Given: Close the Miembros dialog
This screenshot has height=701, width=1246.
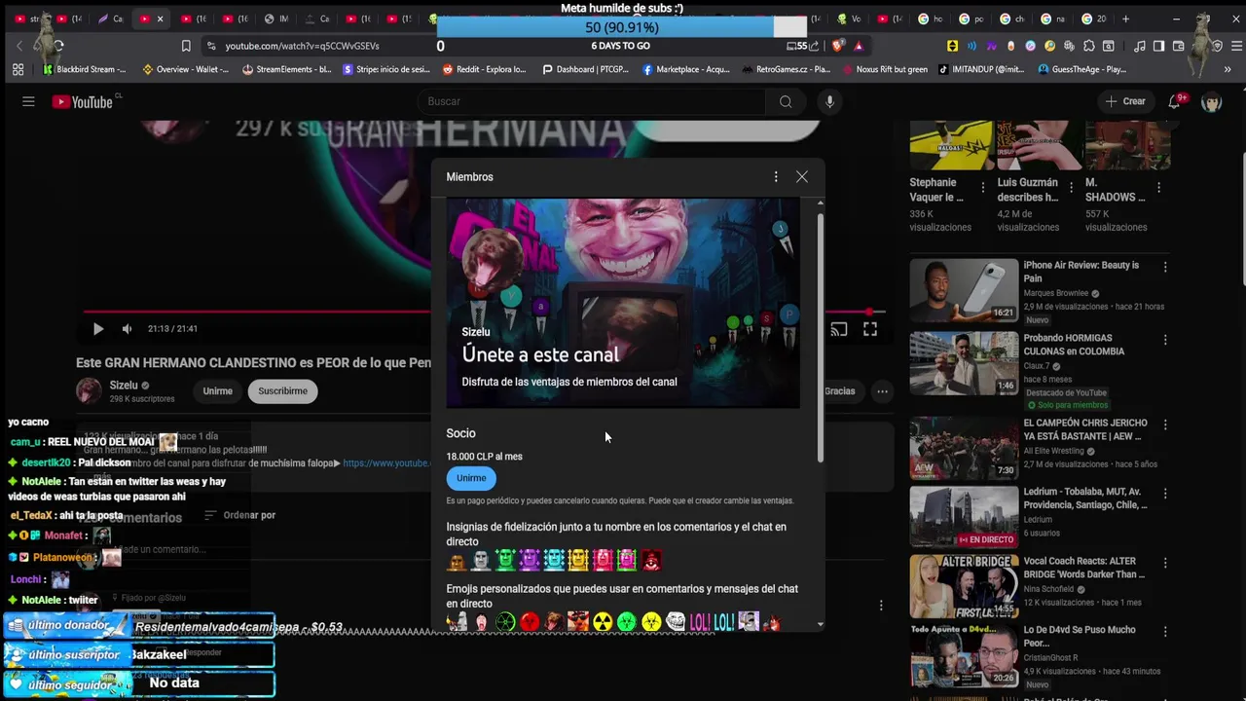Looking at the screenshot, I should click(802, 176).
